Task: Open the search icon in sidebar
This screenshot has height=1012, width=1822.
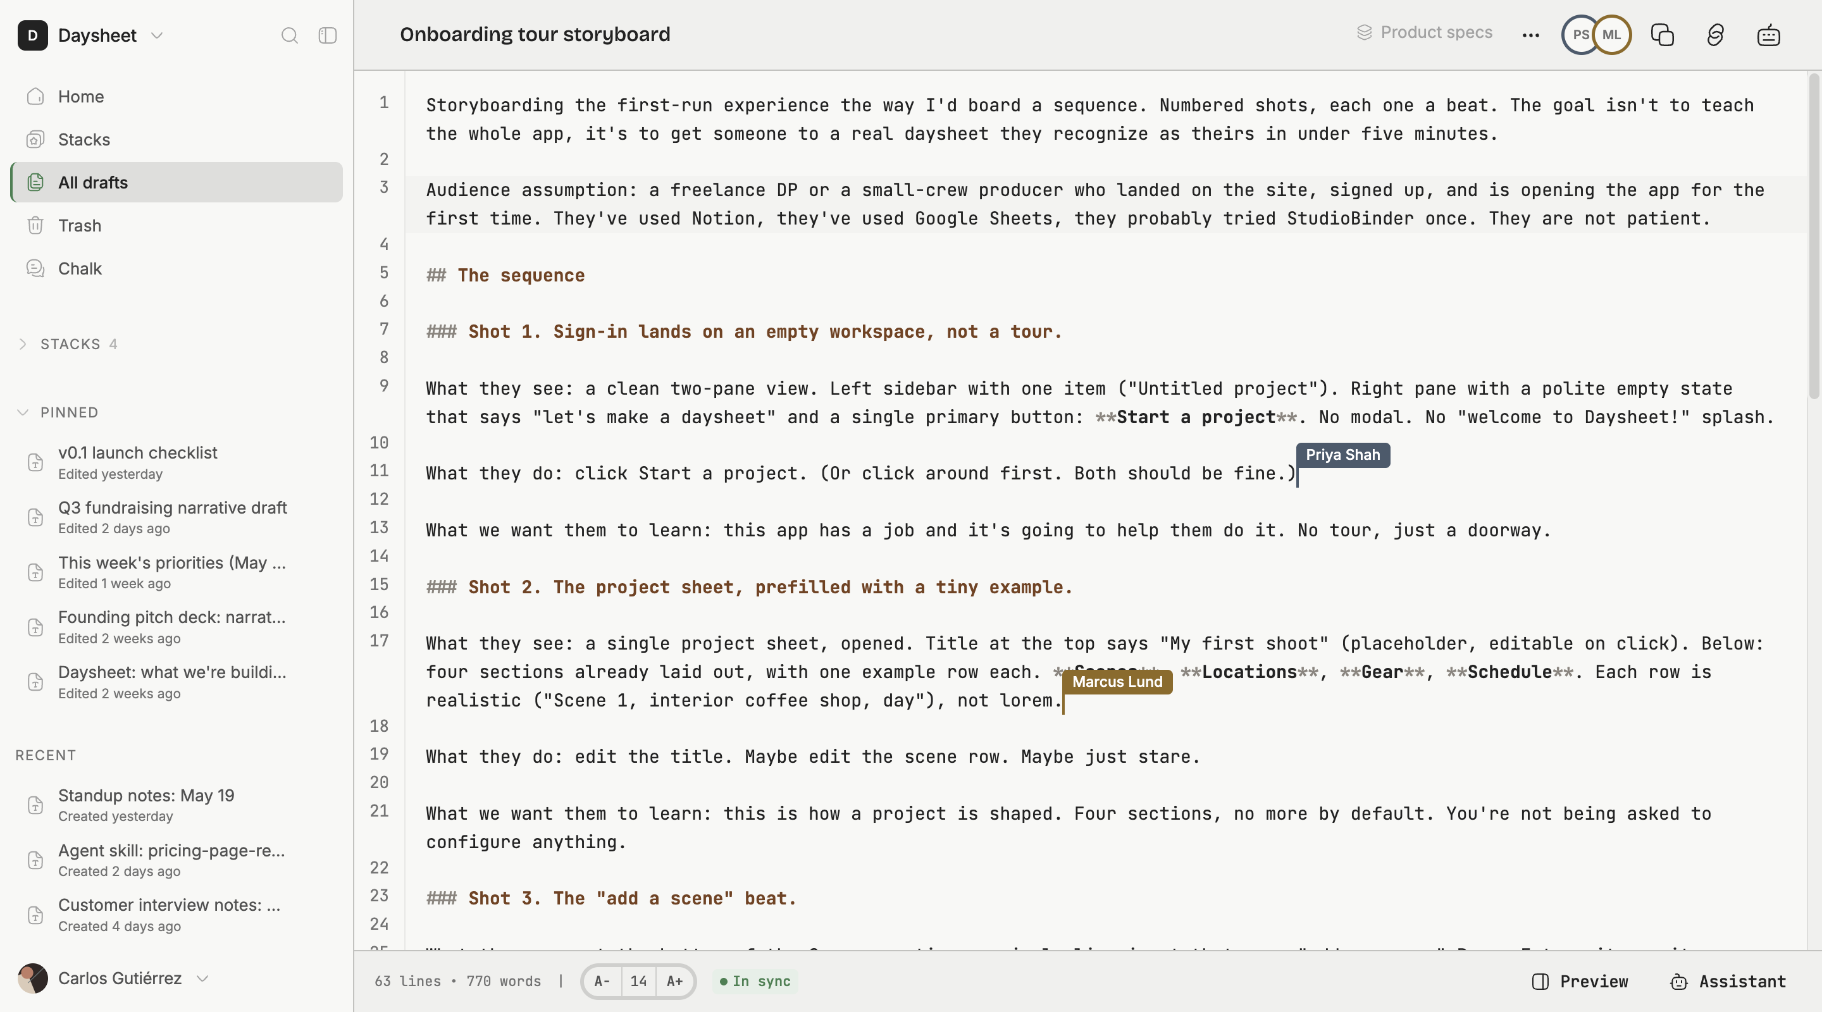Action: click(x=289, y=35)
